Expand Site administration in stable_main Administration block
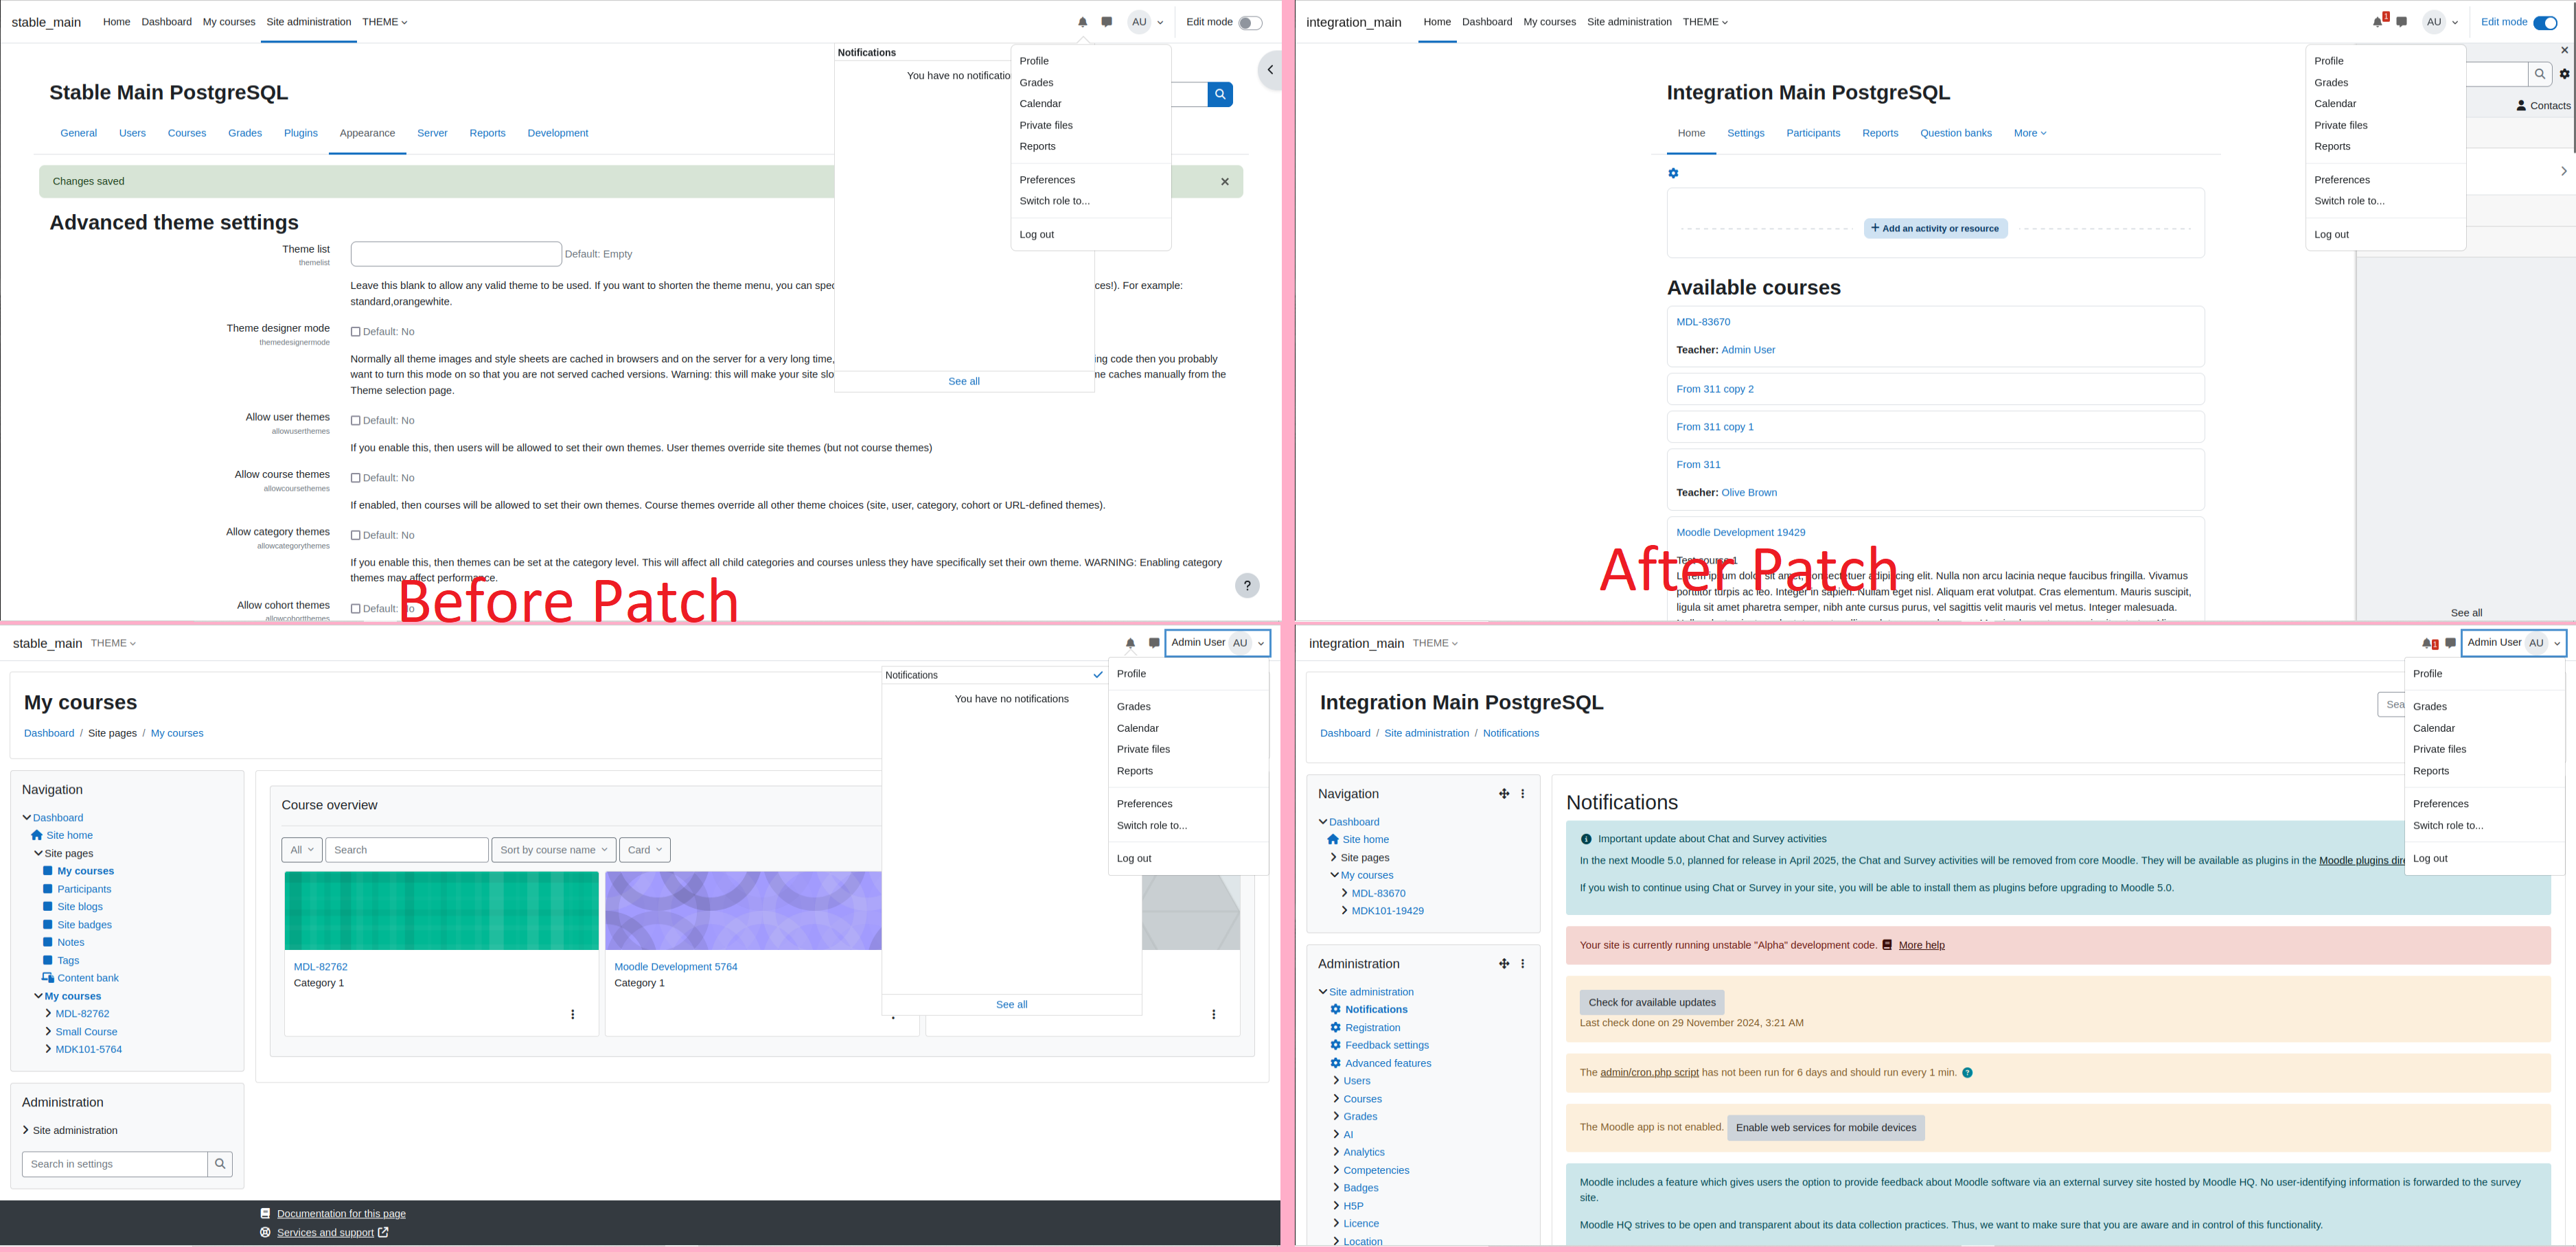The width and height of the screenshot is (2576, 1252). tap(26, 1131)
